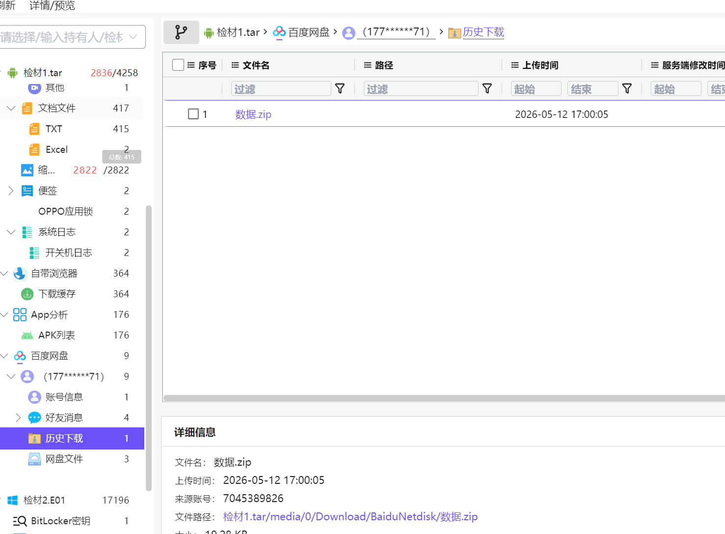725x534 pixels.
Task: Open the 持有人/检材 selection dropdown
Action: 72,37
